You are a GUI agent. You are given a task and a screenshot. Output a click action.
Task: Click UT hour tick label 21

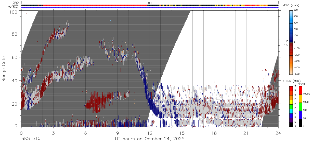pos(246,133)
